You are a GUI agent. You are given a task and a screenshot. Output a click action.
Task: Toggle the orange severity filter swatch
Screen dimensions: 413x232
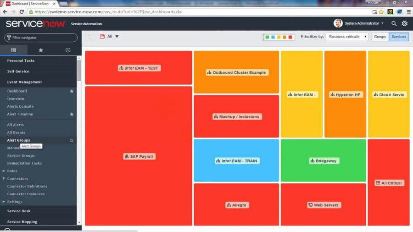coord(285,37)
